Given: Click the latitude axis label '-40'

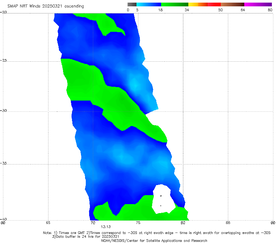Looking at the screenshot, I should tap(3, 219).
